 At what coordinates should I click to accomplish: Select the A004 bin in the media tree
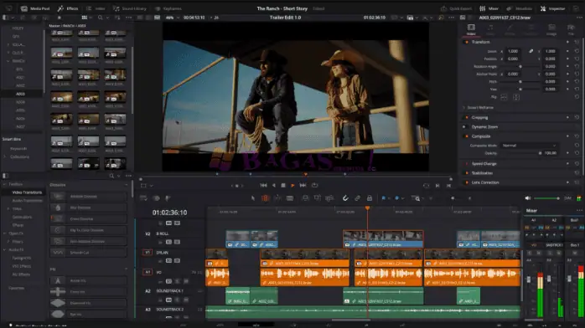point(20,102)
